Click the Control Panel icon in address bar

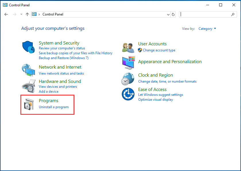(34, 14)
